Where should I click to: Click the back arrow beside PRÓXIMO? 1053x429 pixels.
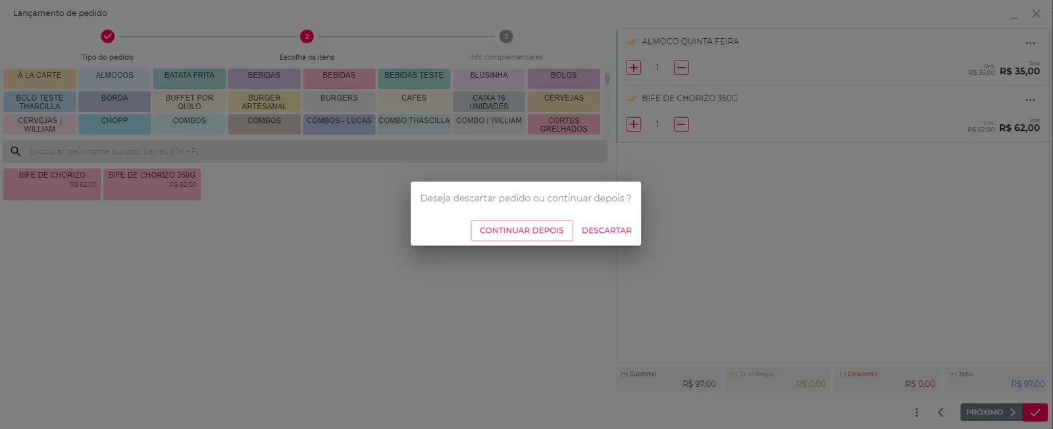(x=940, y=413)
